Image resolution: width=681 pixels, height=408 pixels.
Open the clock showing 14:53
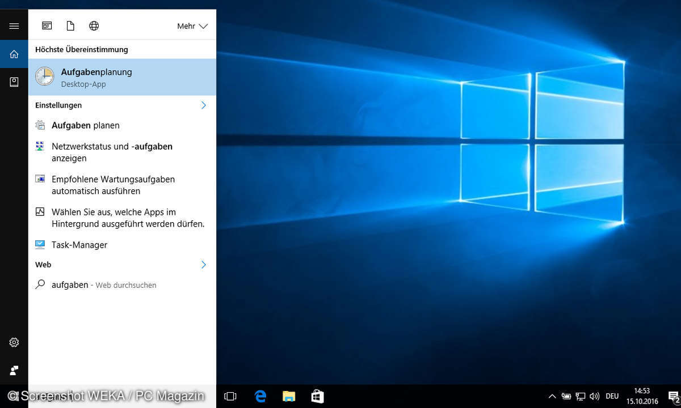coord(642,396)
